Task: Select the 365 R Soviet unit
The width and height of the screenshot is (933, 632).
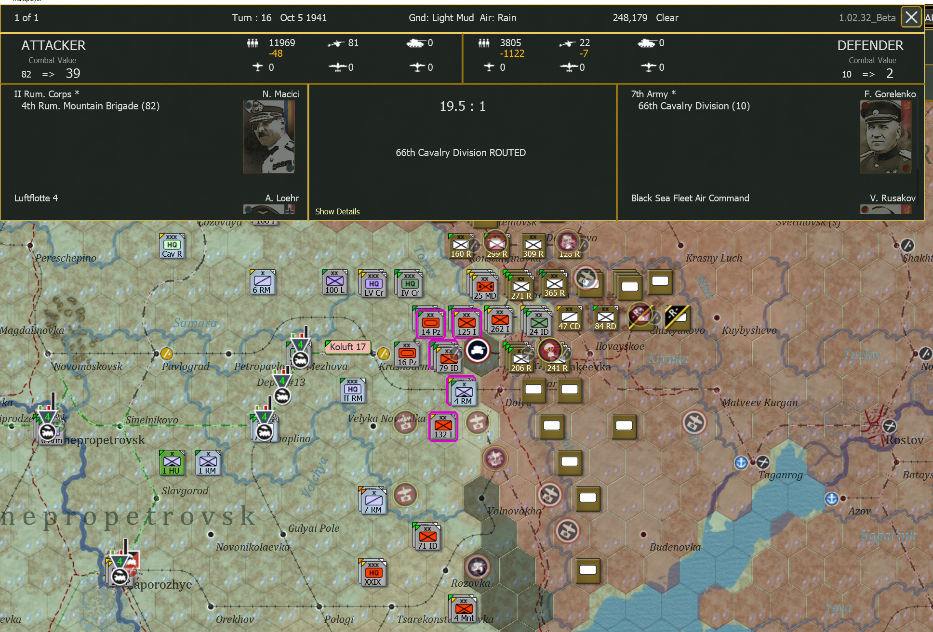Action: click(554, 284)
